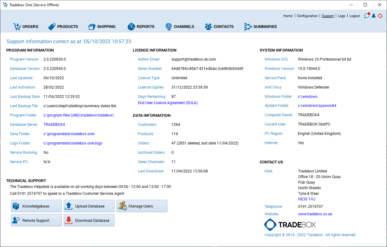The width and height of the screenshot is (387, 247).
Task: Click the Channels globe icon
Action: point(168,27)
